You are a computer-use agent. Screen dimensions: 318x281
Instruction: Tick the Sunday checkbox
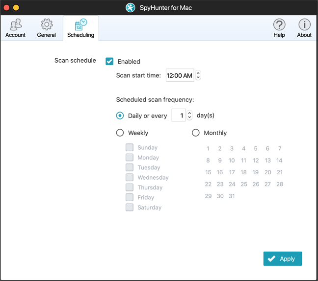pos(130,147)
